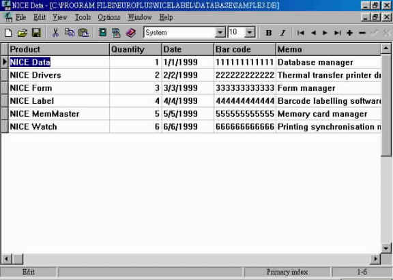This screenshot has width=393, height=280.
Task: Open the Edit menu
Action: click(40, 17)
